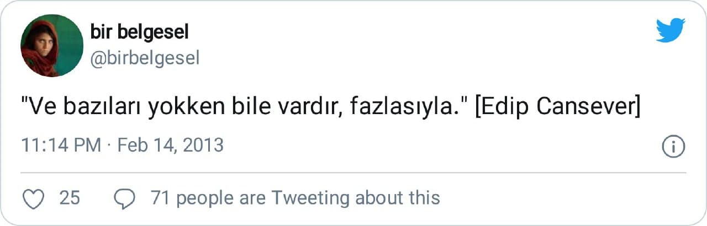Click the number 71 beside the reply bubble
Image resolution: width=707 pixels, height=226 pixels.
pos(160,197)
